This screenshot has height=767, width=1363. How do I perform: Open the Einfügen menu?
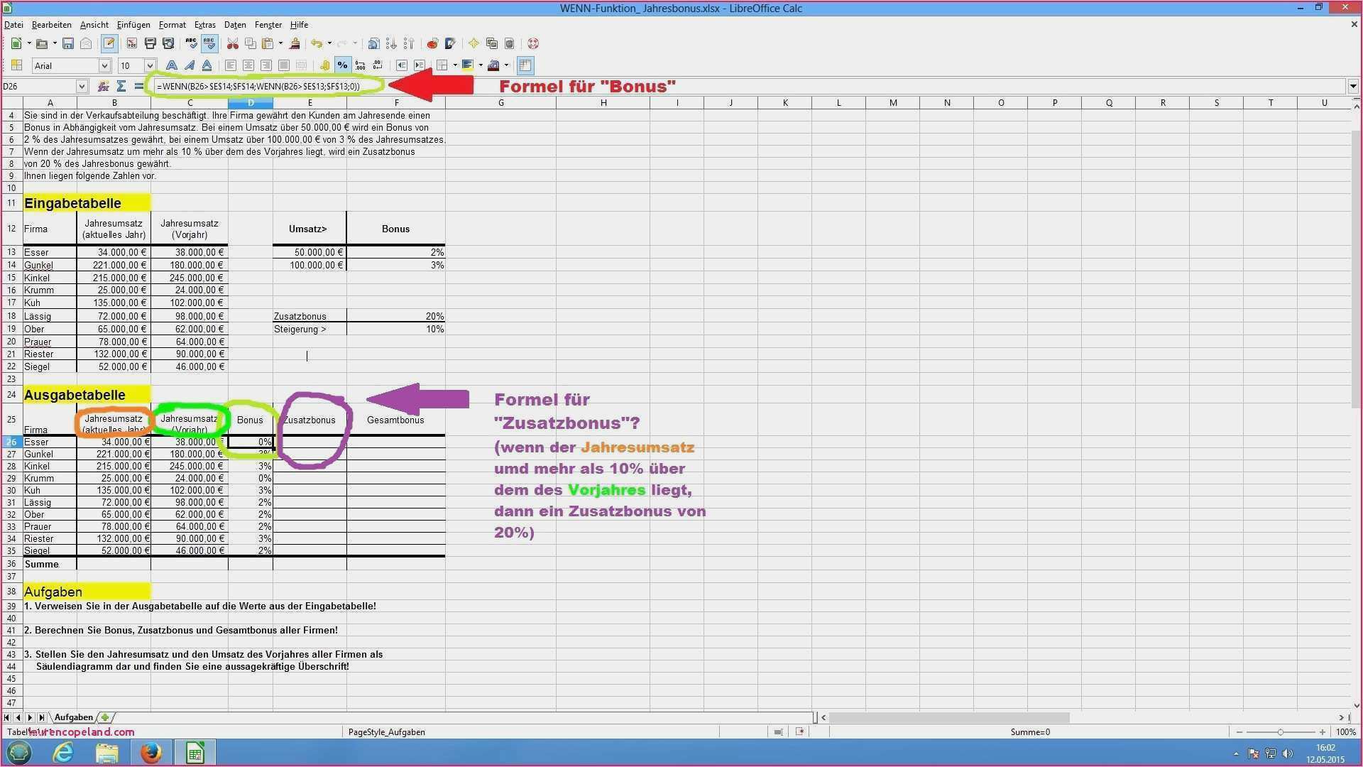133,25
